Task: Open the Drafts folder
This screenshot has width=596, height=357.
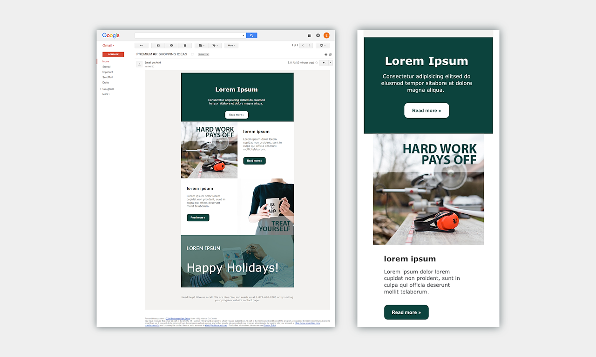Action: click(x=106, y=82)
